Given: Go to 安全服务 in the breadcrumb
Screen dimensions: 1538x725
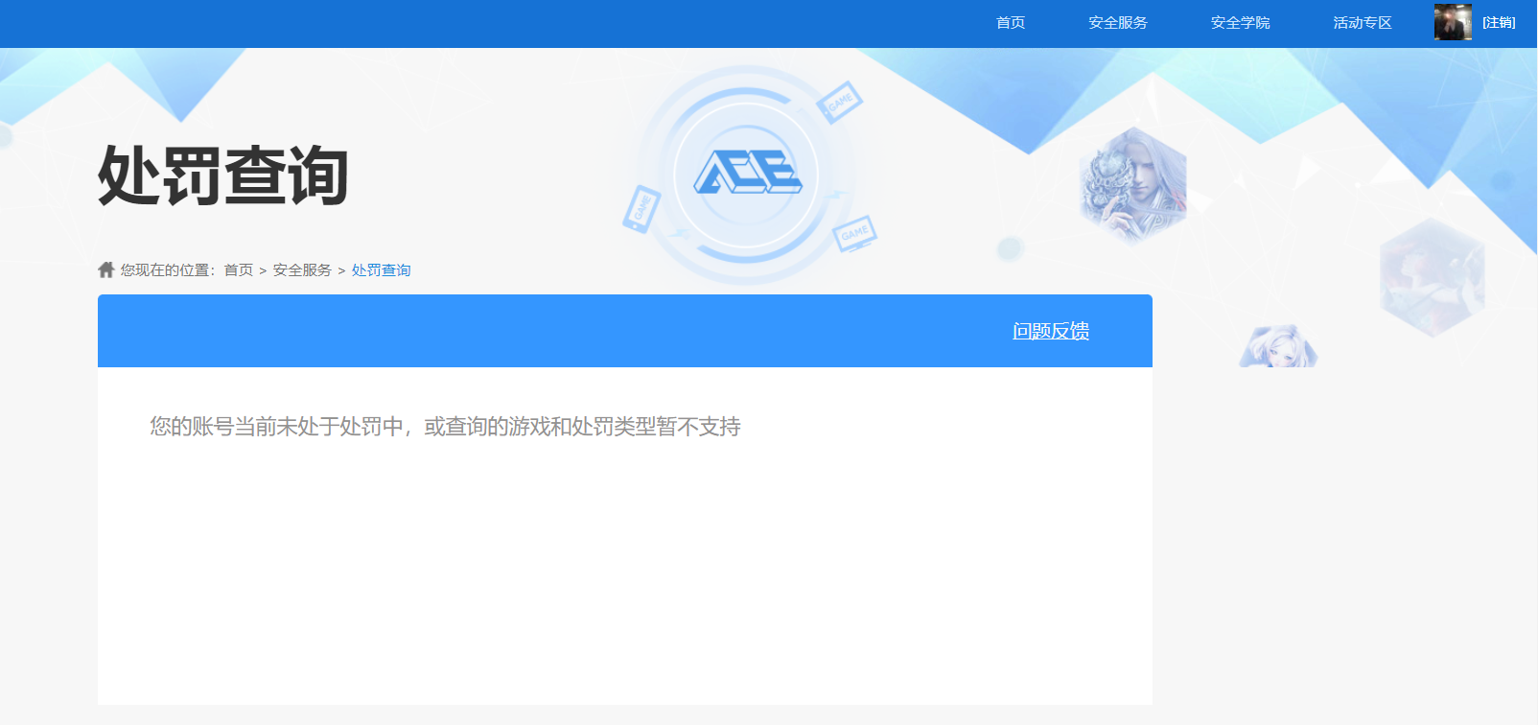Looking at the screenshot, I should click(302, 270).
